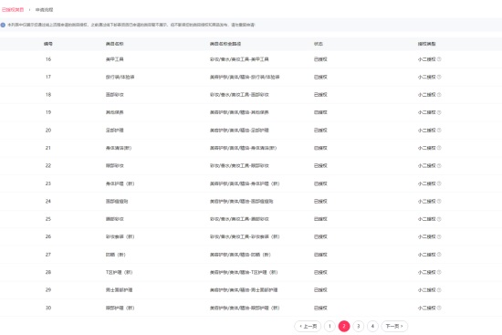Viewport: 502px width, 335px height.
Task: Click help icon beside 小二授权 in row 22
Action: (439, 165)
